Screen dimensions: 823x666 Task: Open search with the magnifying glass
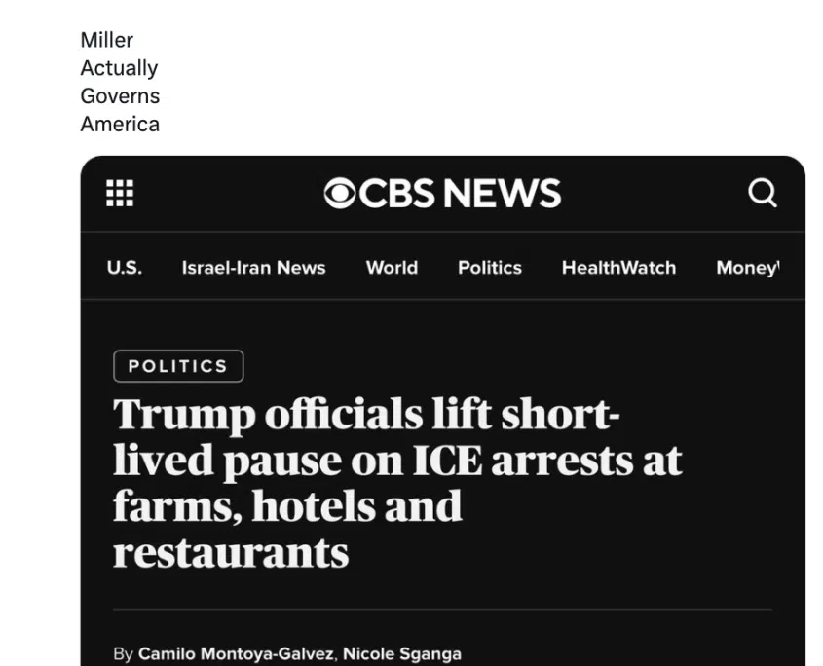click(763, 193)
